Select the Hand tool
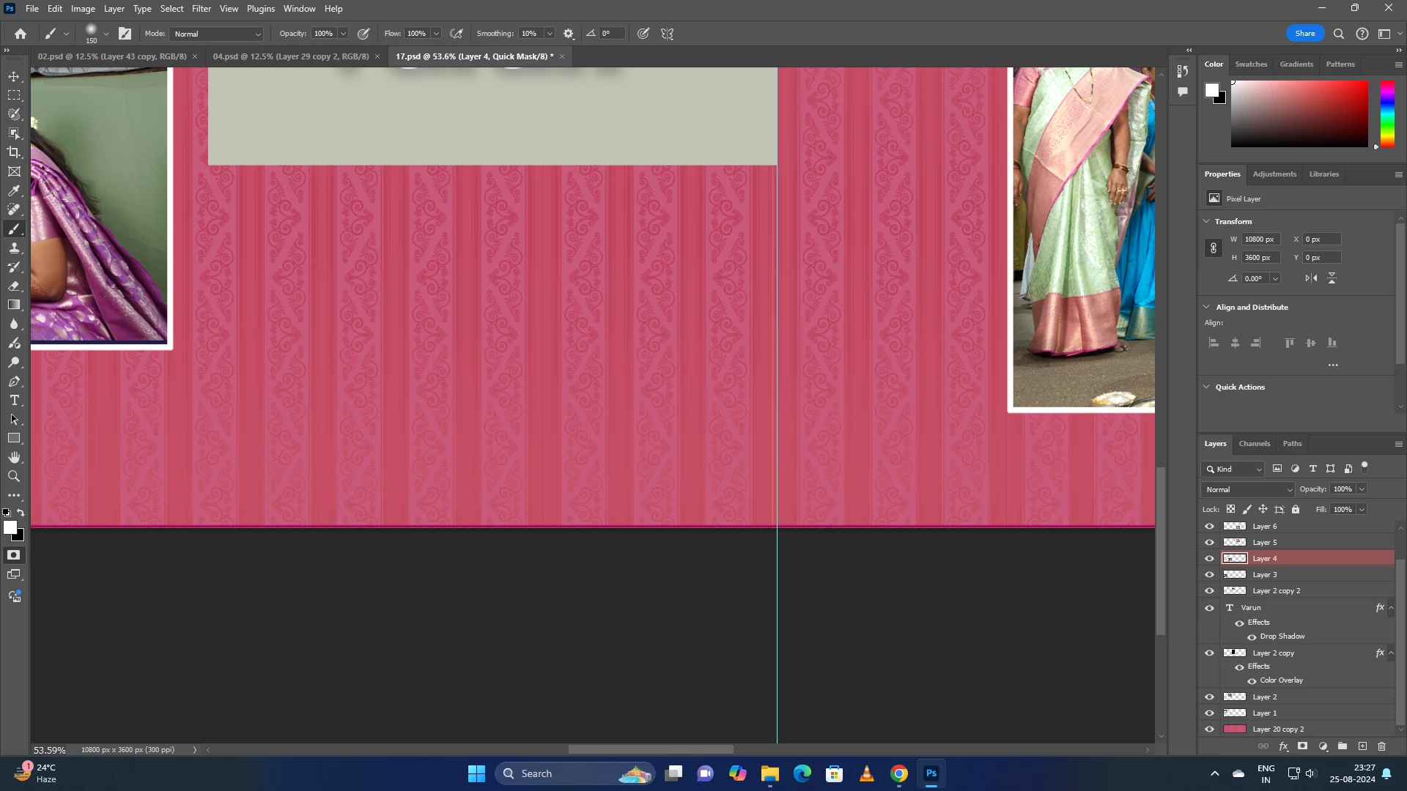The width and height of the screenshot is (1407, 791). 14,457
